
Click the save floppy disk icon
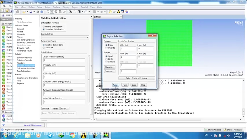[x=31, y=12]
